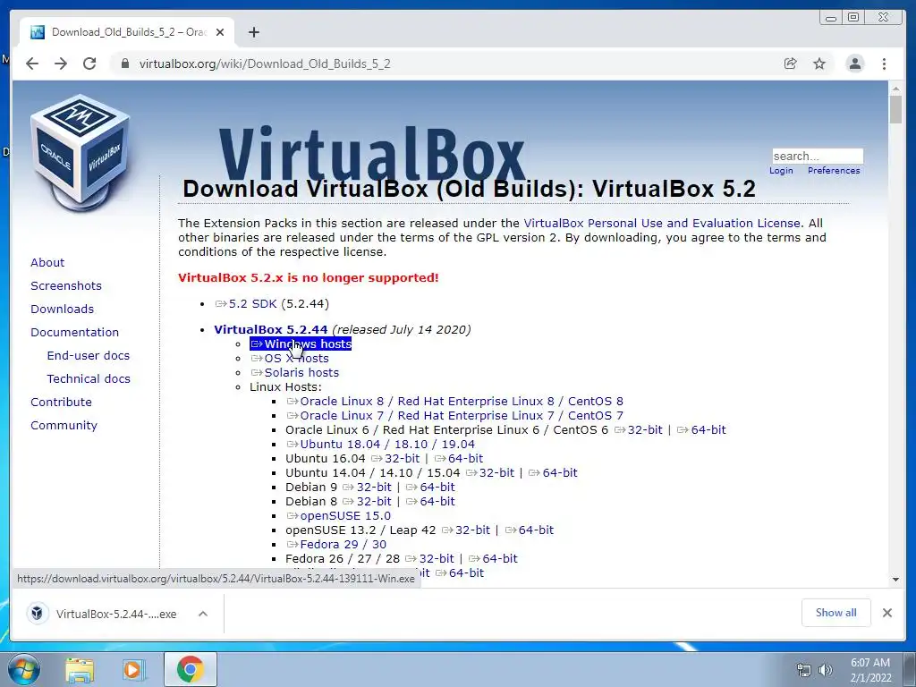Go forward to the next page
The image size is (916, 687).
(x=61, y=64)
